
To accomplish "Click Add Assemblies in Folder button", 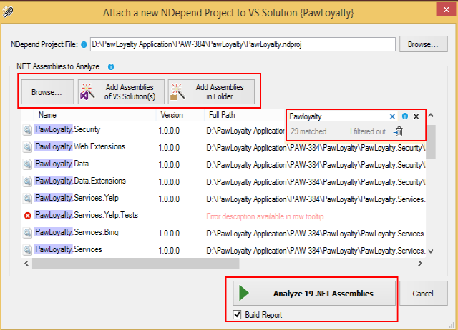I will (x=211, y=92).
